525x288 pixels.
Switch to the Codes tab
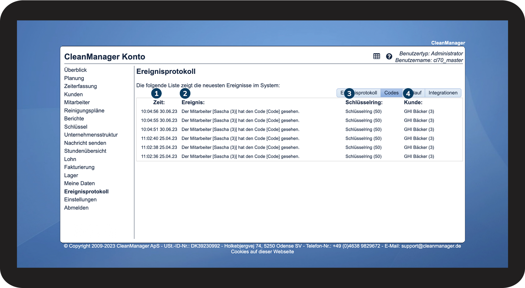click(x=391, y=93)
